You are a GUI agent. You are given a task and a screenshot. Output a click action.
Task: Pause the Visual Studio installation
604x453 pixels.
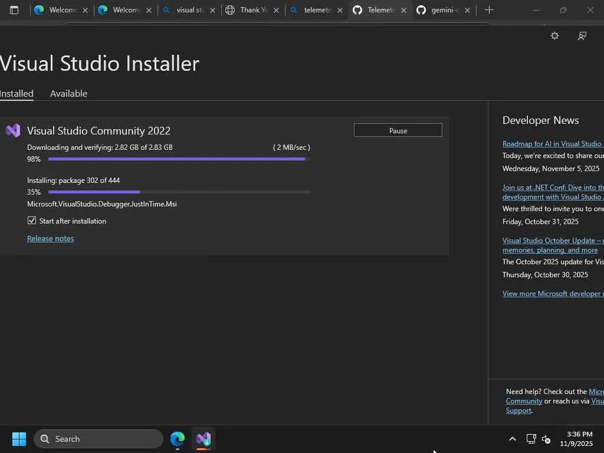(x=398, y=130)
